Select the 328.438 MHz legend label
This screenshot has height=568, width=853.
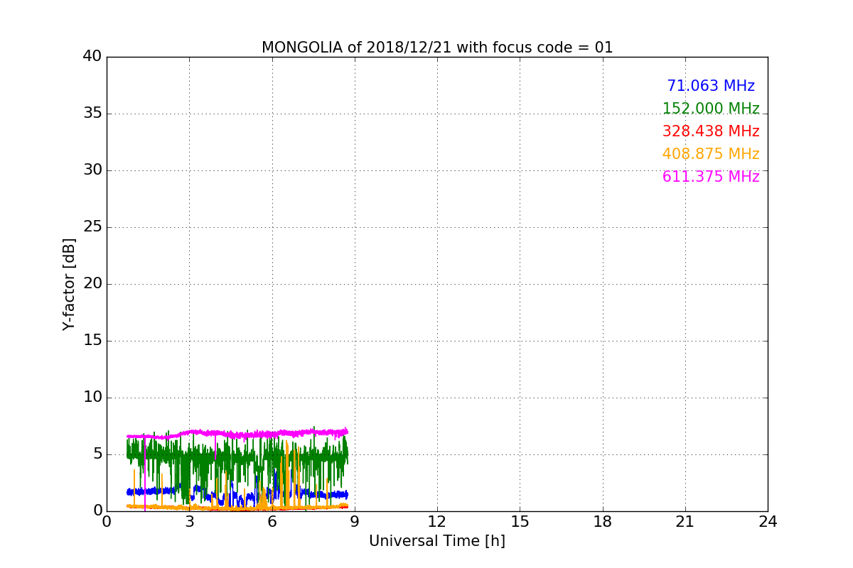coord(711,131)
